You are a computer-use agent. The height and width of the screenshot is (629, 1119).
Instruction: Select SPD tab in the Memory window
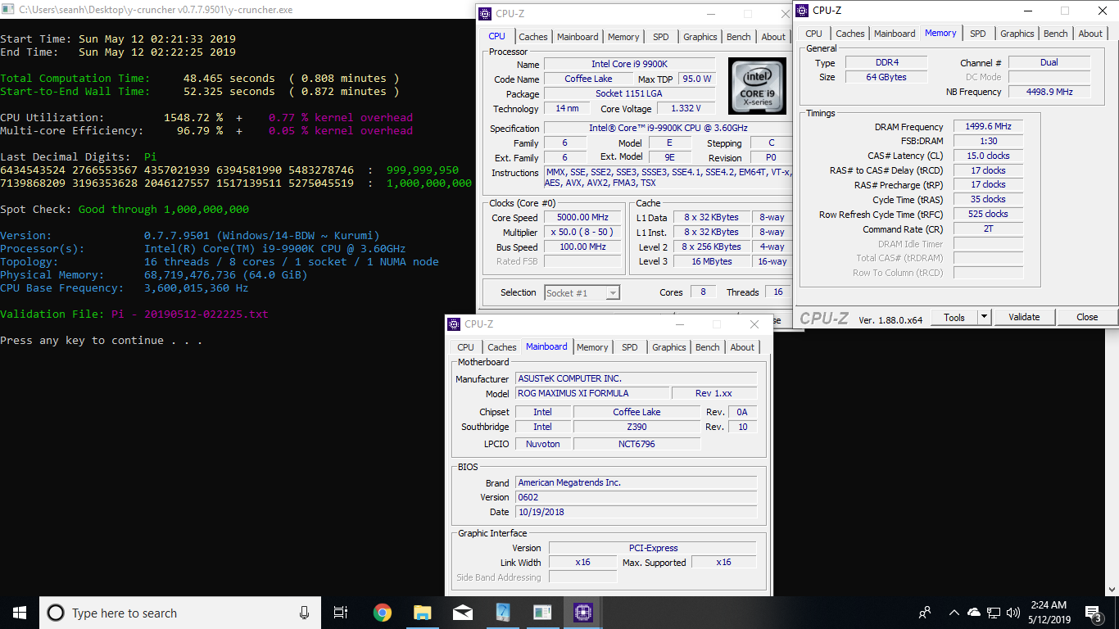click(978, 34)
